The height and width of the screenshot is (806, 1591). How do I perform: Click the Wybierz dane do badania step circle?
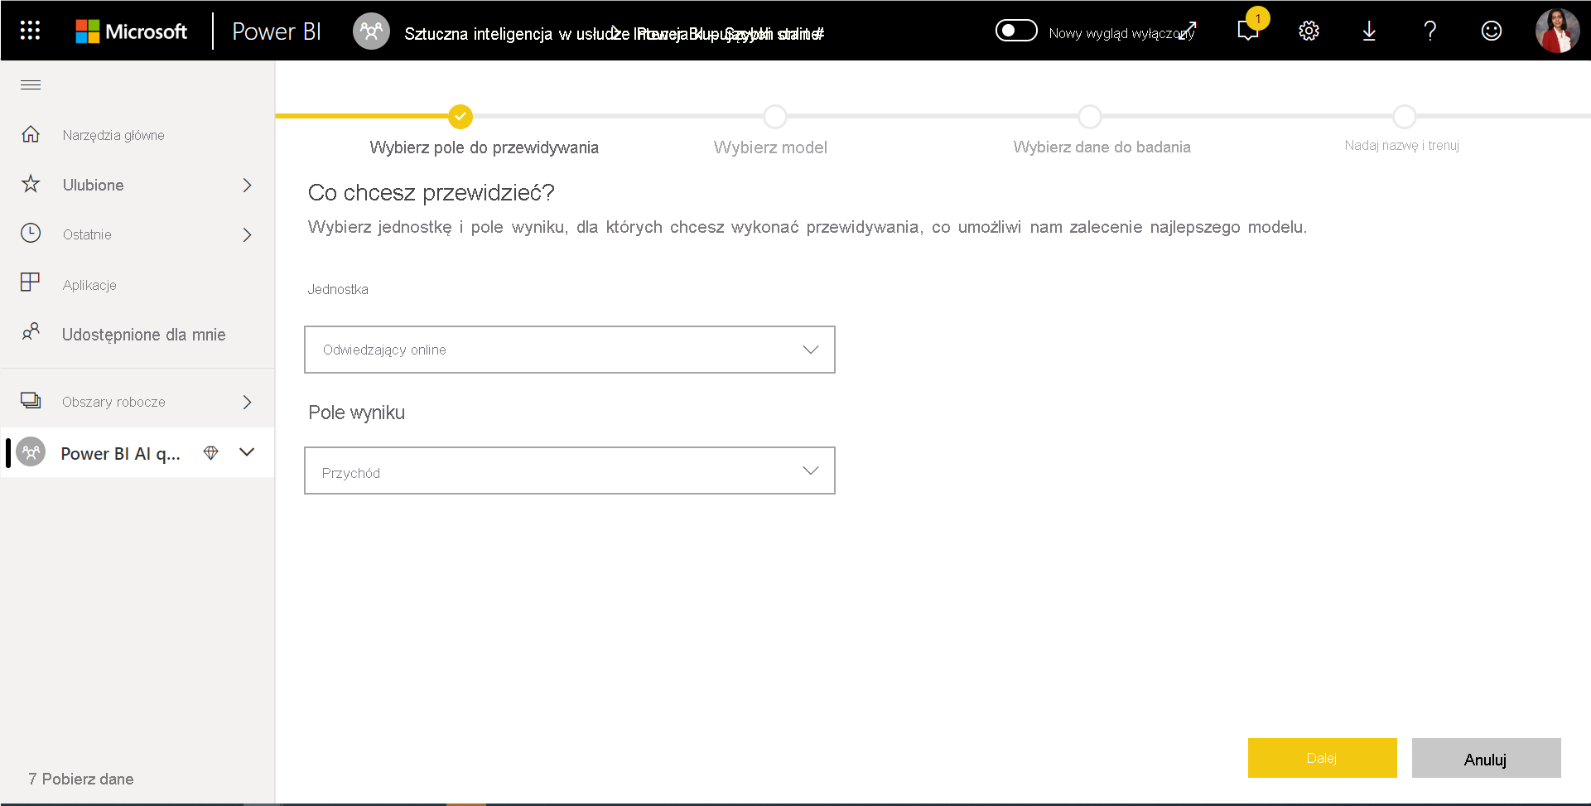tap(1090, 117)
